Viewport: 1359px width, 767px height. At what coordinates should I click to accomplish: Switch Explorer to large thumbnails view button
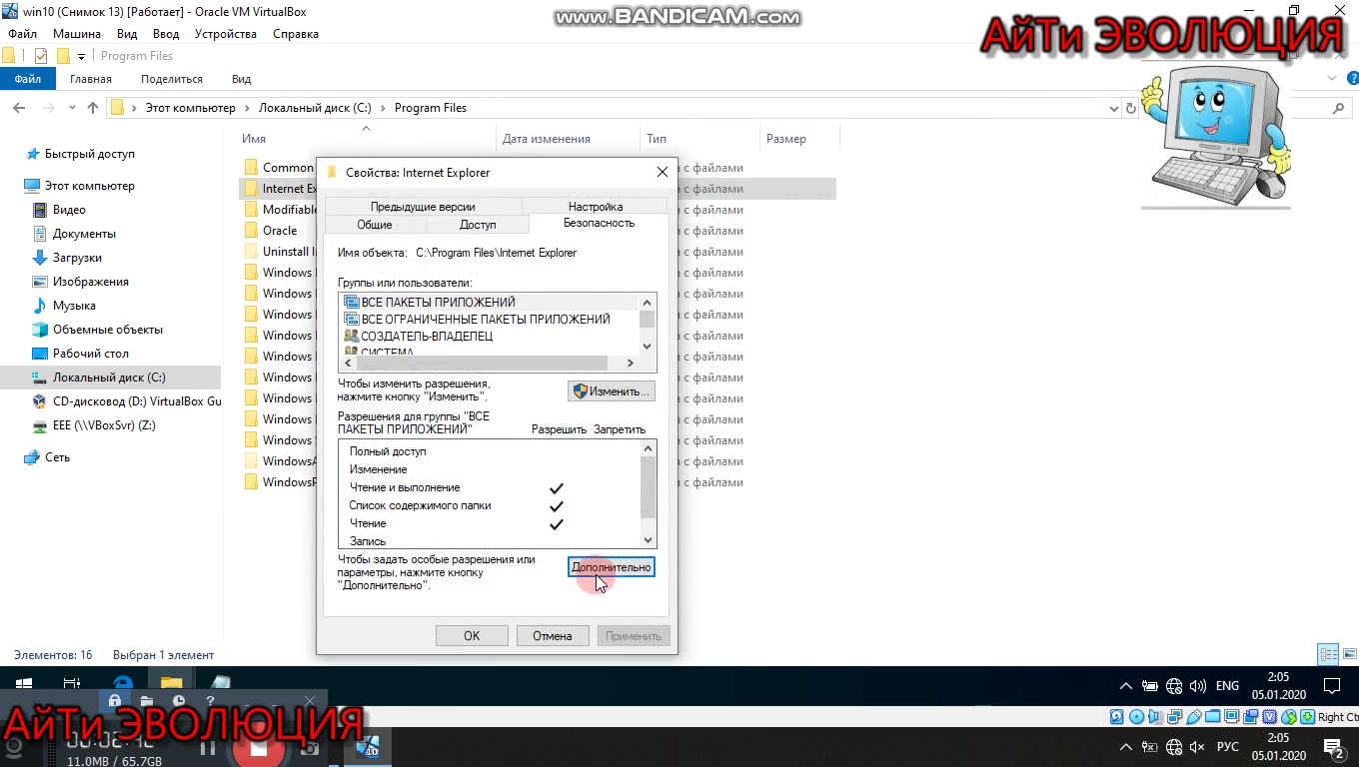click(1348, 655)
